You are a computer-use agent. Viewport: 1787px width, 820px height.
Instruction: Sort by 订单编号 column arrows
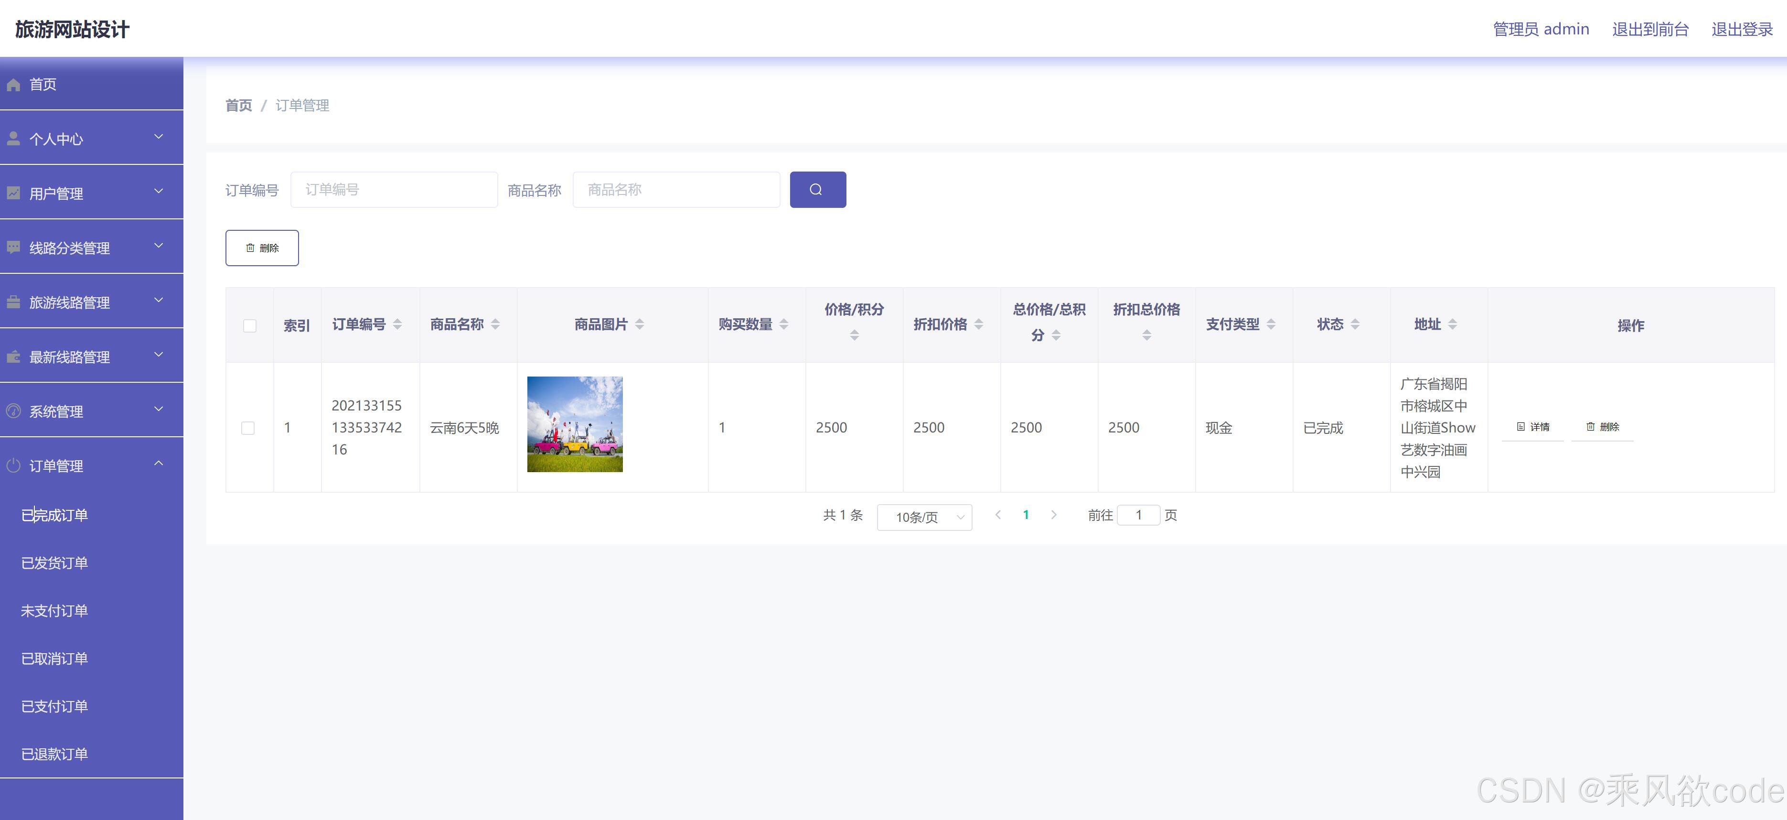tap(397, 324)
